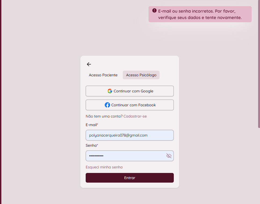Click the Senha field label

pos(91,145)
